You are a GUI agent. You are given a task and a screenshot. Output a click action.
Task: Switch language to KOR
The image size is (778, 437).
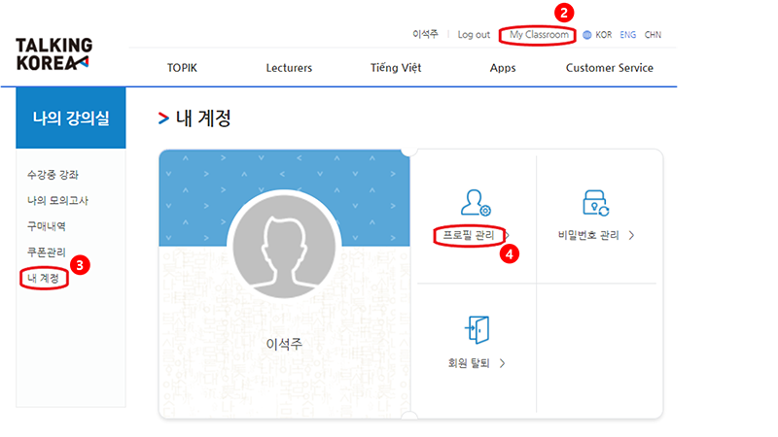coord(603,35)
